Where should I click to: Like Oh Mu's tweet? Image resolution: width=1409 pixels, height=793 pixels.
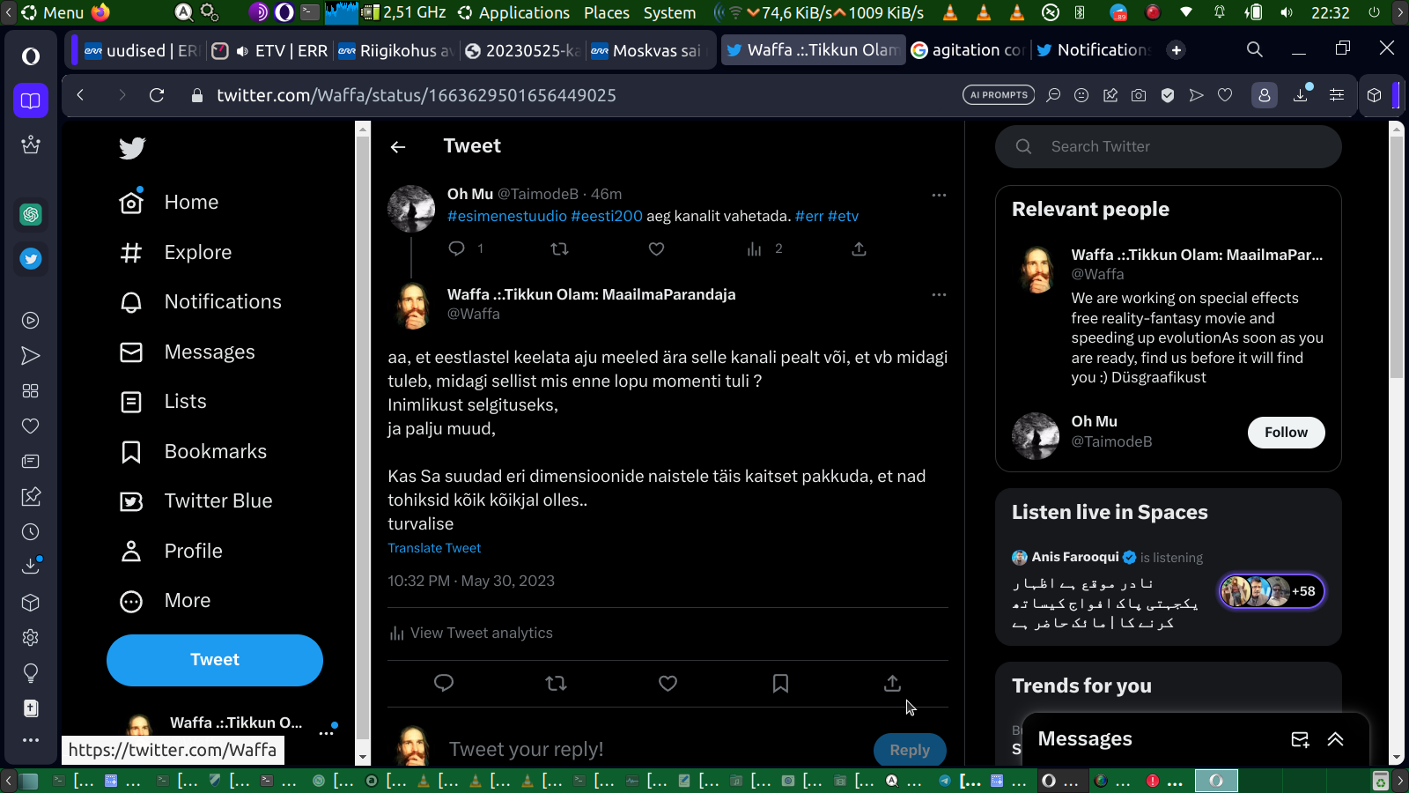pos(656,248)
